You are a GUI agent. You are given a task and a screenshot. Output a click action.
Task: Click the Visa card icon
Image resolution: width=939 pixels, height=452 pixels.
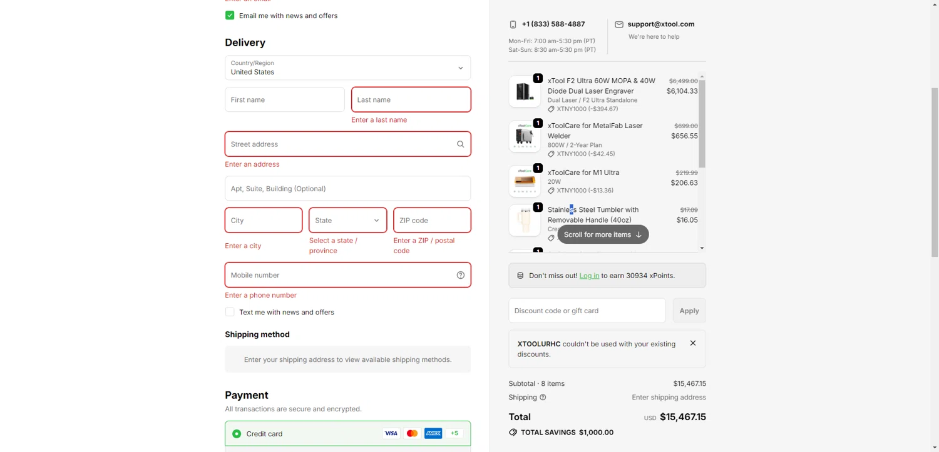pyautogui.click(x=391, y=434)
